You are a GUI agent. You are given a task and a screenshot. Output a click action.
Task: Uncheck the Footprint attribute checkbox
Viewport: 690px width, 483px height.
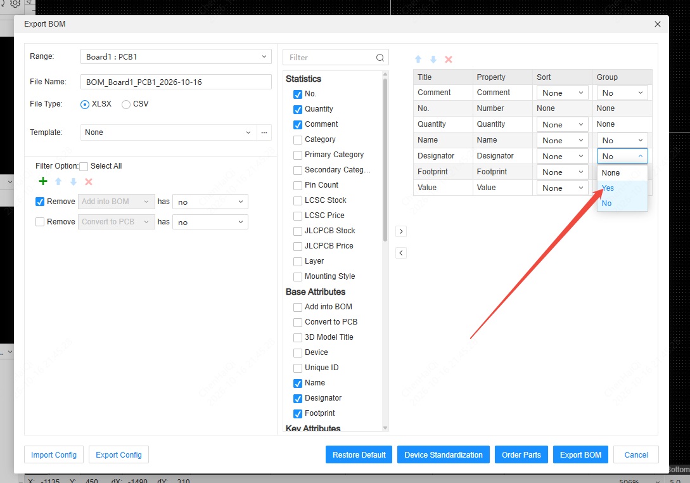pos(297,413)
